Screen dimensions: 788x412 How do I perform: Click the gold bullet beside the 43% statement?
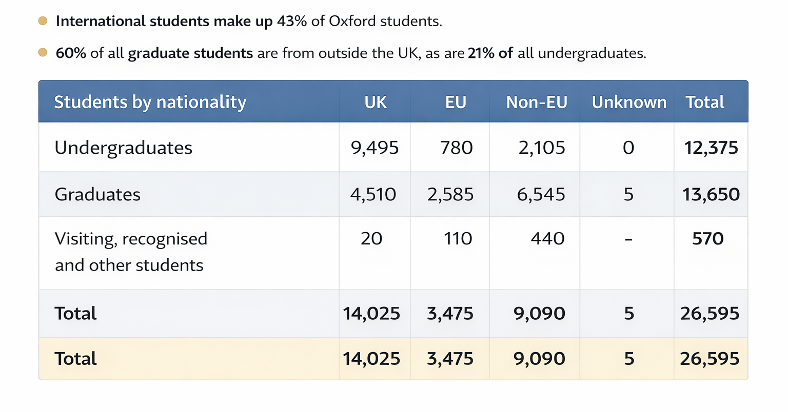(43, 21)
